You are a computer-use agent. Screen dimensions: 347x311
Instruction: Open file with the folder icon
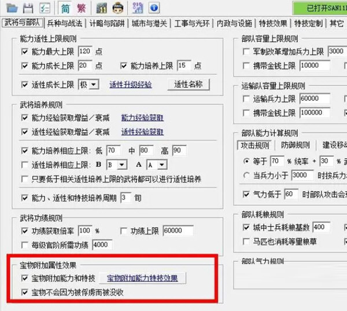point(12,8)
